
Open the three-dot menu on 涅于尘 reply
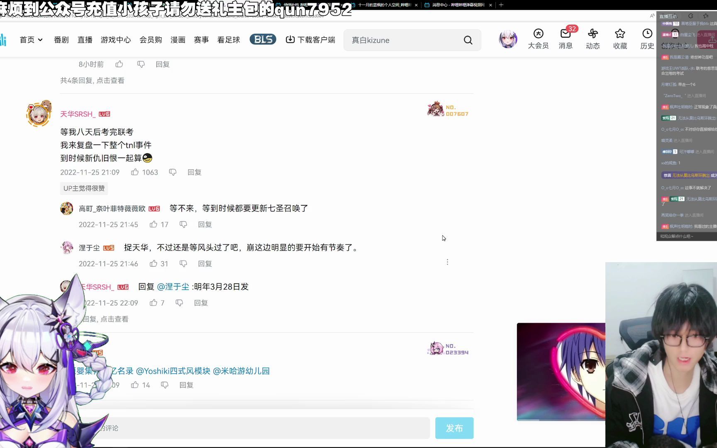pyautogui.click(x=447, y=262)
